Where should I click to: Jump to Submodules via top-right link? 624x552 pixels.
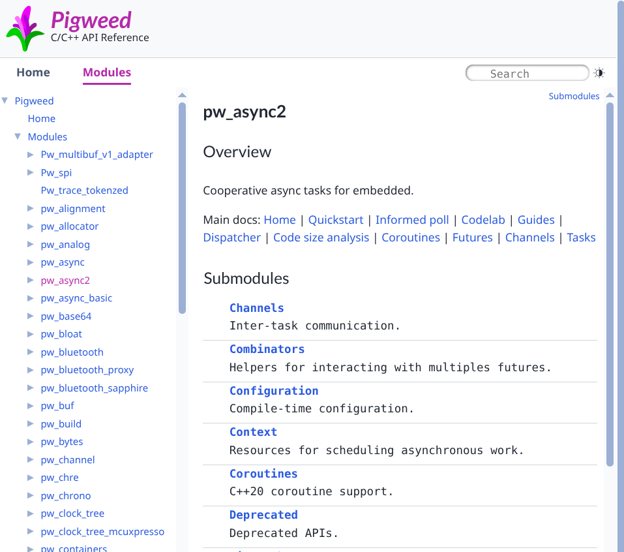point(574,96)
